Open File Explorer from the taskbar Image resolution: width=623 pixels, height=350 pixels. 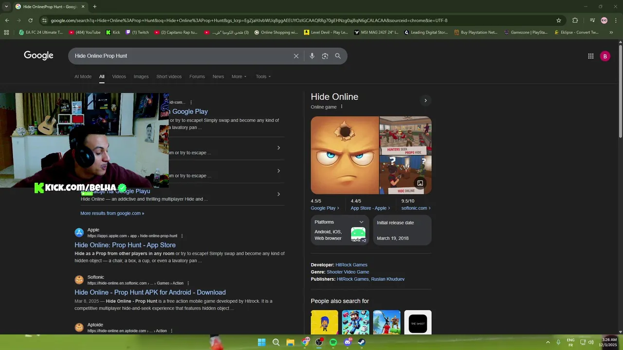click(x=290, y=342)
